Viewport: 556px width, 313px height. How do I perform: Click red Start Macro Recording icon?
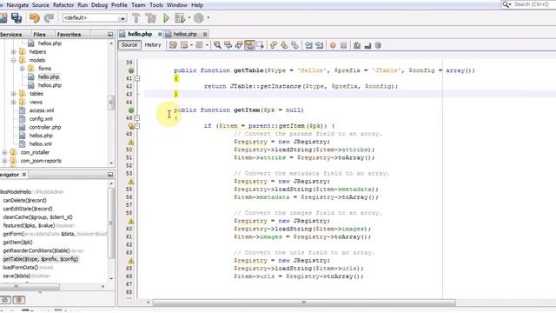pos(333,45)
